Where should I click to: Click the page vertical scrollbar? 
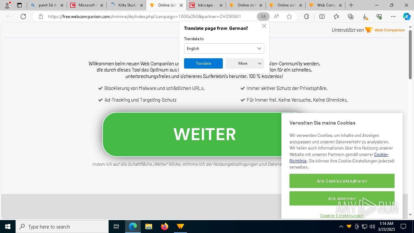coord(410,54)
